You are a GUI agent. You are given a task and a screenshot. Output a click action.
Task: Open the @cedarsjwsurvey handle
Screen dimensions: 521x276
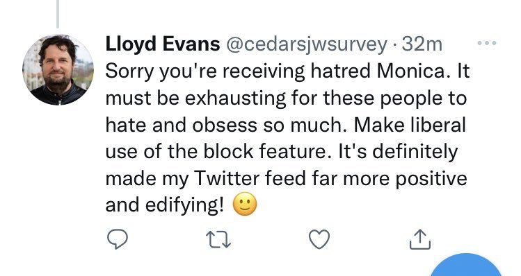point(307,44)
